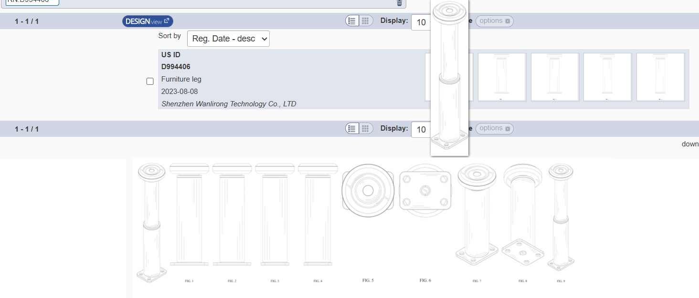Click the 'down' text at right edge
This screenshot has height=298, width=699.
pos(690,144)
